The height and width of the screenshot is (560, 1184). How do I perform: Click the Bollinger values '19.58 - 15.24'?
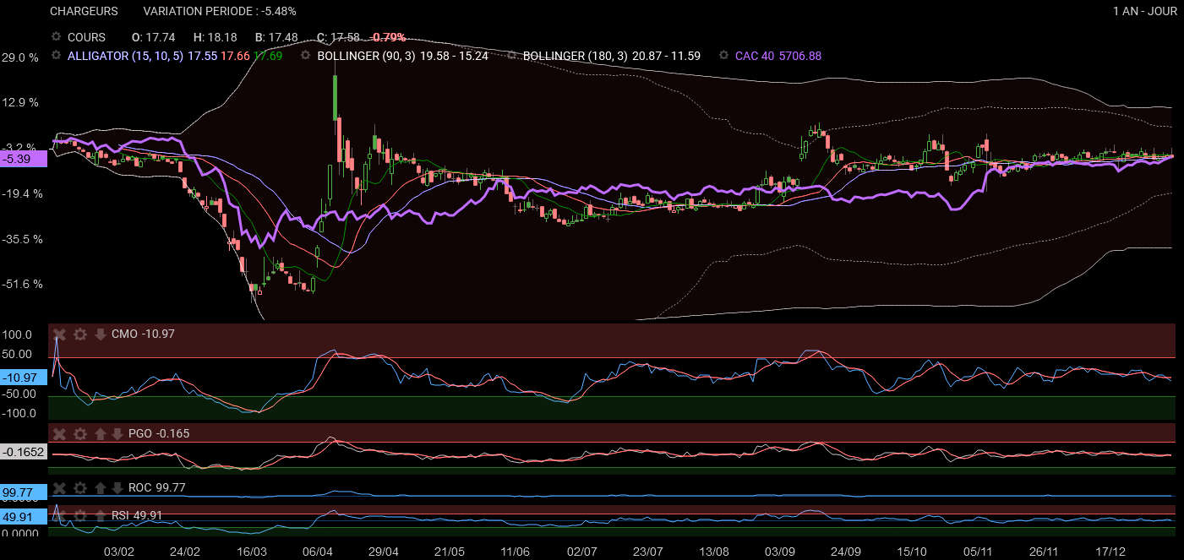452,56
